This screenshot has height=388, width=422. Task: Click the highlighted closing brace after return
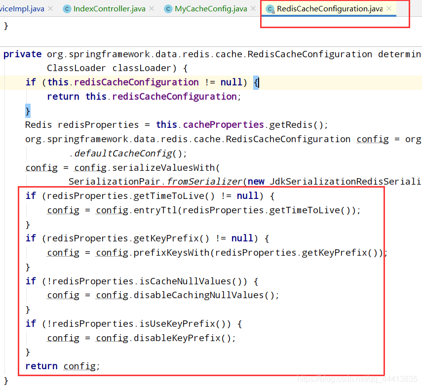point(28,111)
